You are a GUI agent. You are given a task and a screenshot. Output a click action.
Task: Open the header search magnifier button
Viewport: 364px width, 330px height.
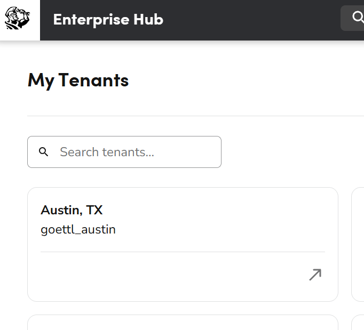[353, 18]
